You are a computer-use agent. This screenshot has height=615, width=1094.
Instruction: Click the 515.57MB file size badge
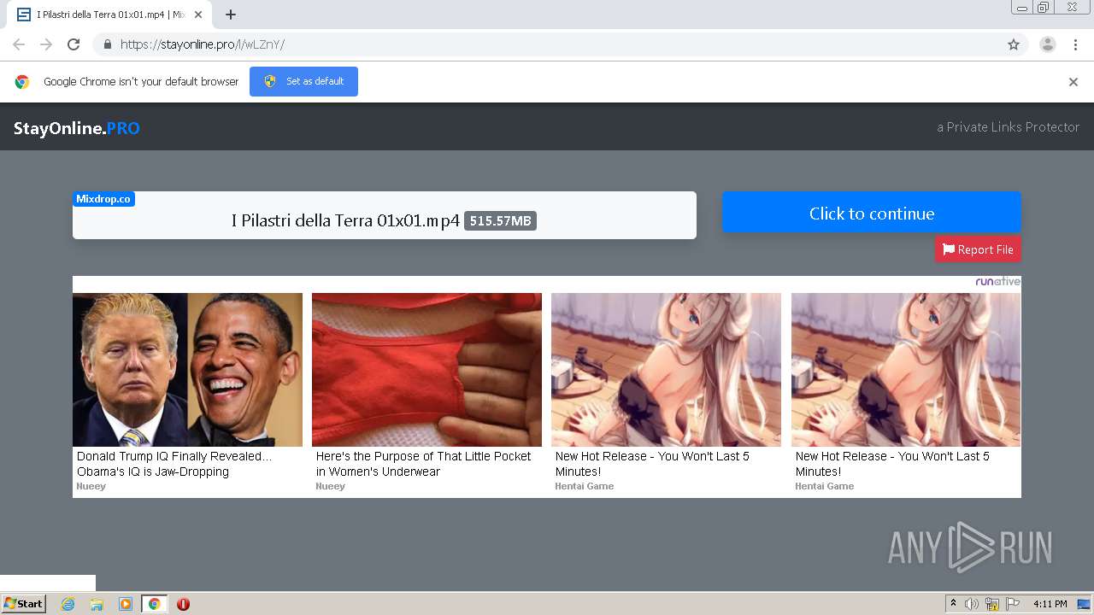[500, 221]
